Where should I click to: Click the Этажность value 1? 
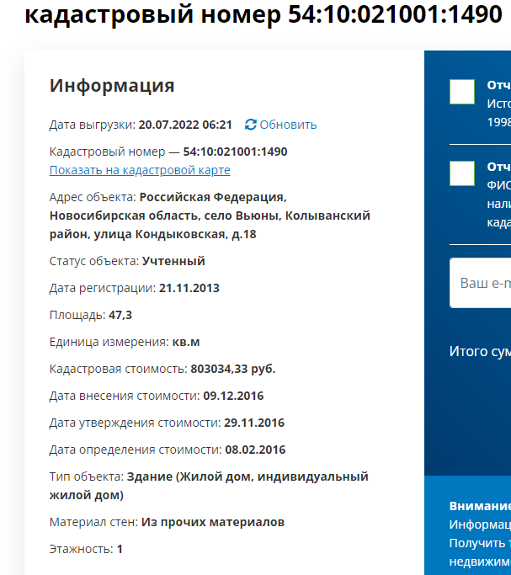pyautogui.click(x=120, y=549)
